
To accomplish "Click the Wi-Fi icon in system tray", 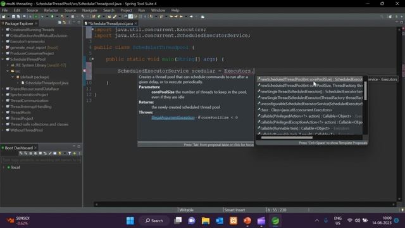I will [x=350, y=220].
